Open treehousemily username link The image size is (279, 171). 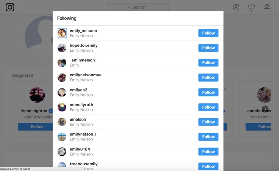[x=84, y=164]
